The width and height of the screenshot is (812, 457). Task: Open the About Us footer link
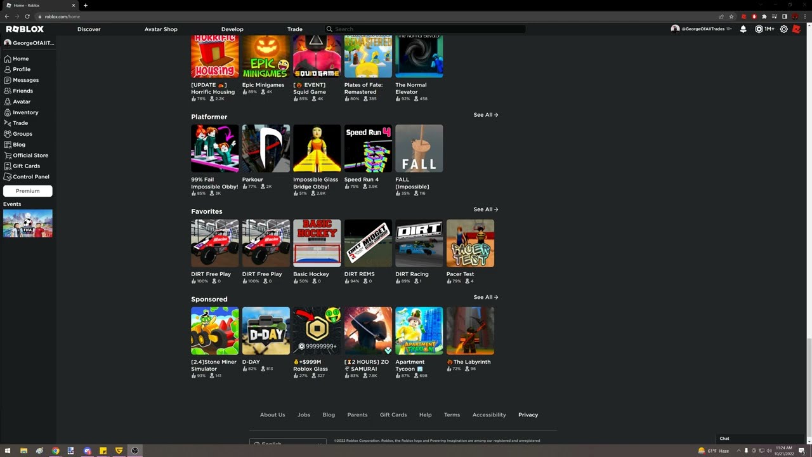tap(273, 415)
